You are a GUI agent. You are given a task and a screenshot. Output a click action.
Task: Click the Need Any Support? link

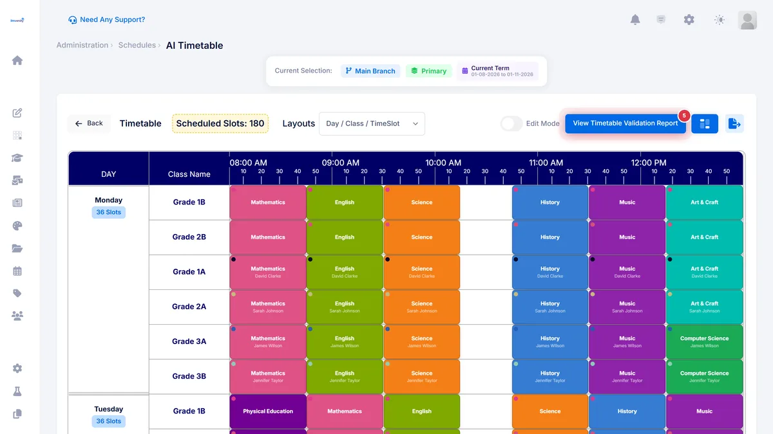coord(107,20)
